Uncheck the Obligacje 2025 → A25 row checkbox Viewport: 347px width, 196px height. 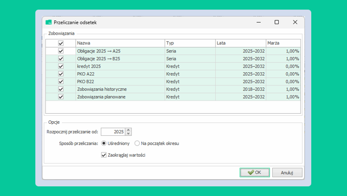click(61, 51)
